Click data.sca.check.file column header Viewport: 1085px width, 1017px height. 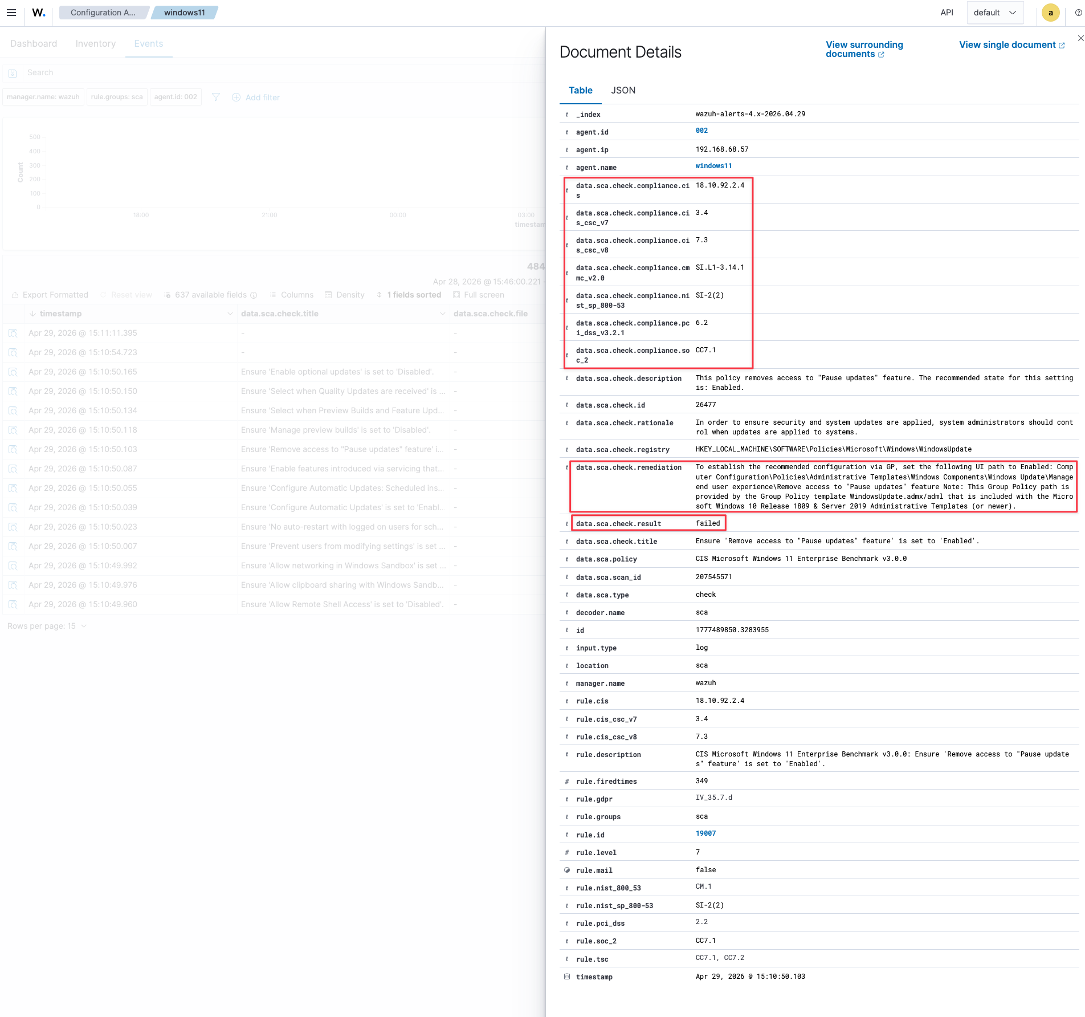[x=491, y=314]
